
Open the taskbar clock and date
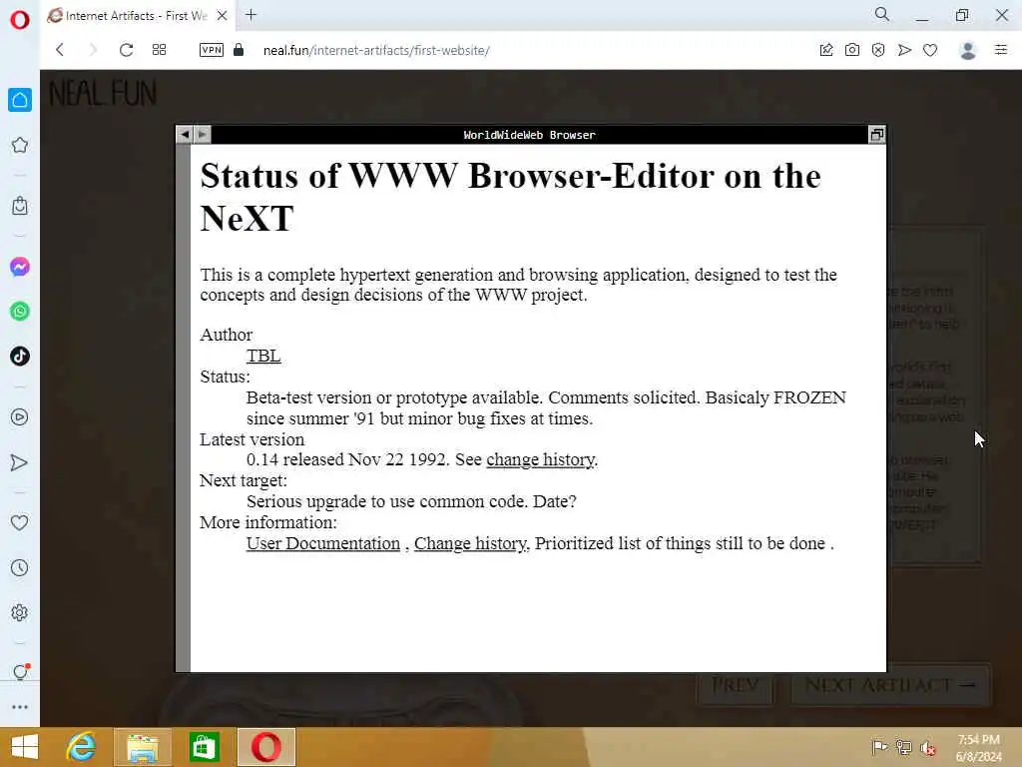tap(978, 747)
